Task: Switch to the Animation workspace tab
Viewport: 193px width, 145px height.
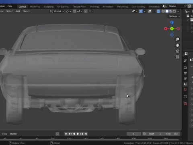Action: coord(108,6)
